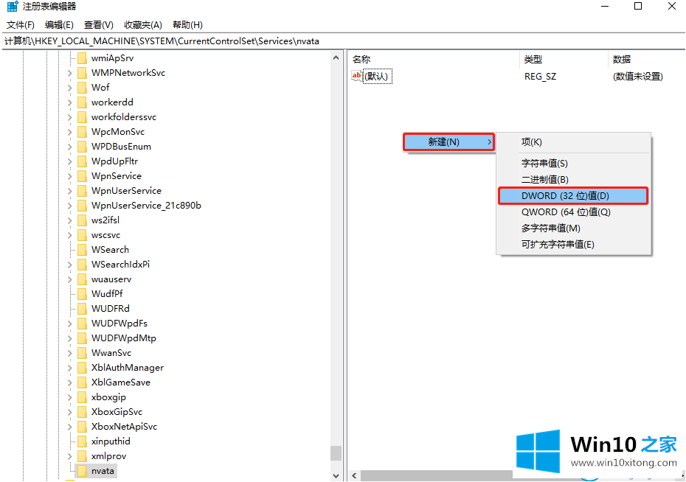
Task: Click the wuauserv folder icon
Action: [x=82, y=279]
